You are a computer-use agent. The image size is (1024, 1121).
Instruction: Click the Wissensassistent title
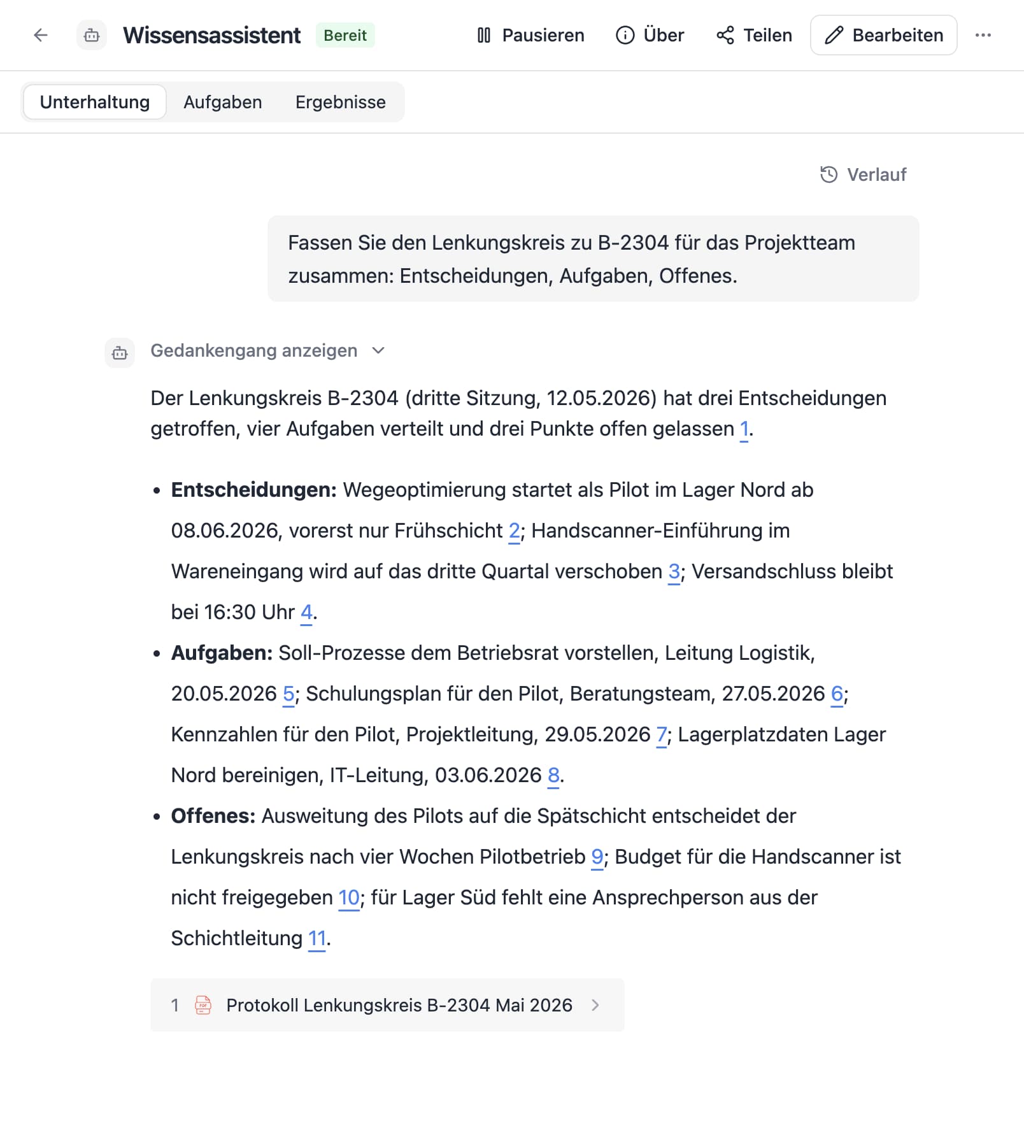pyautogui.click(x=211, y=35)
